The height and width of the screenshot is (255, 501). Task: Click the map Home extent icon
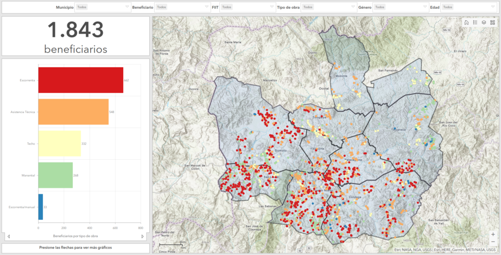pos(466,22)
